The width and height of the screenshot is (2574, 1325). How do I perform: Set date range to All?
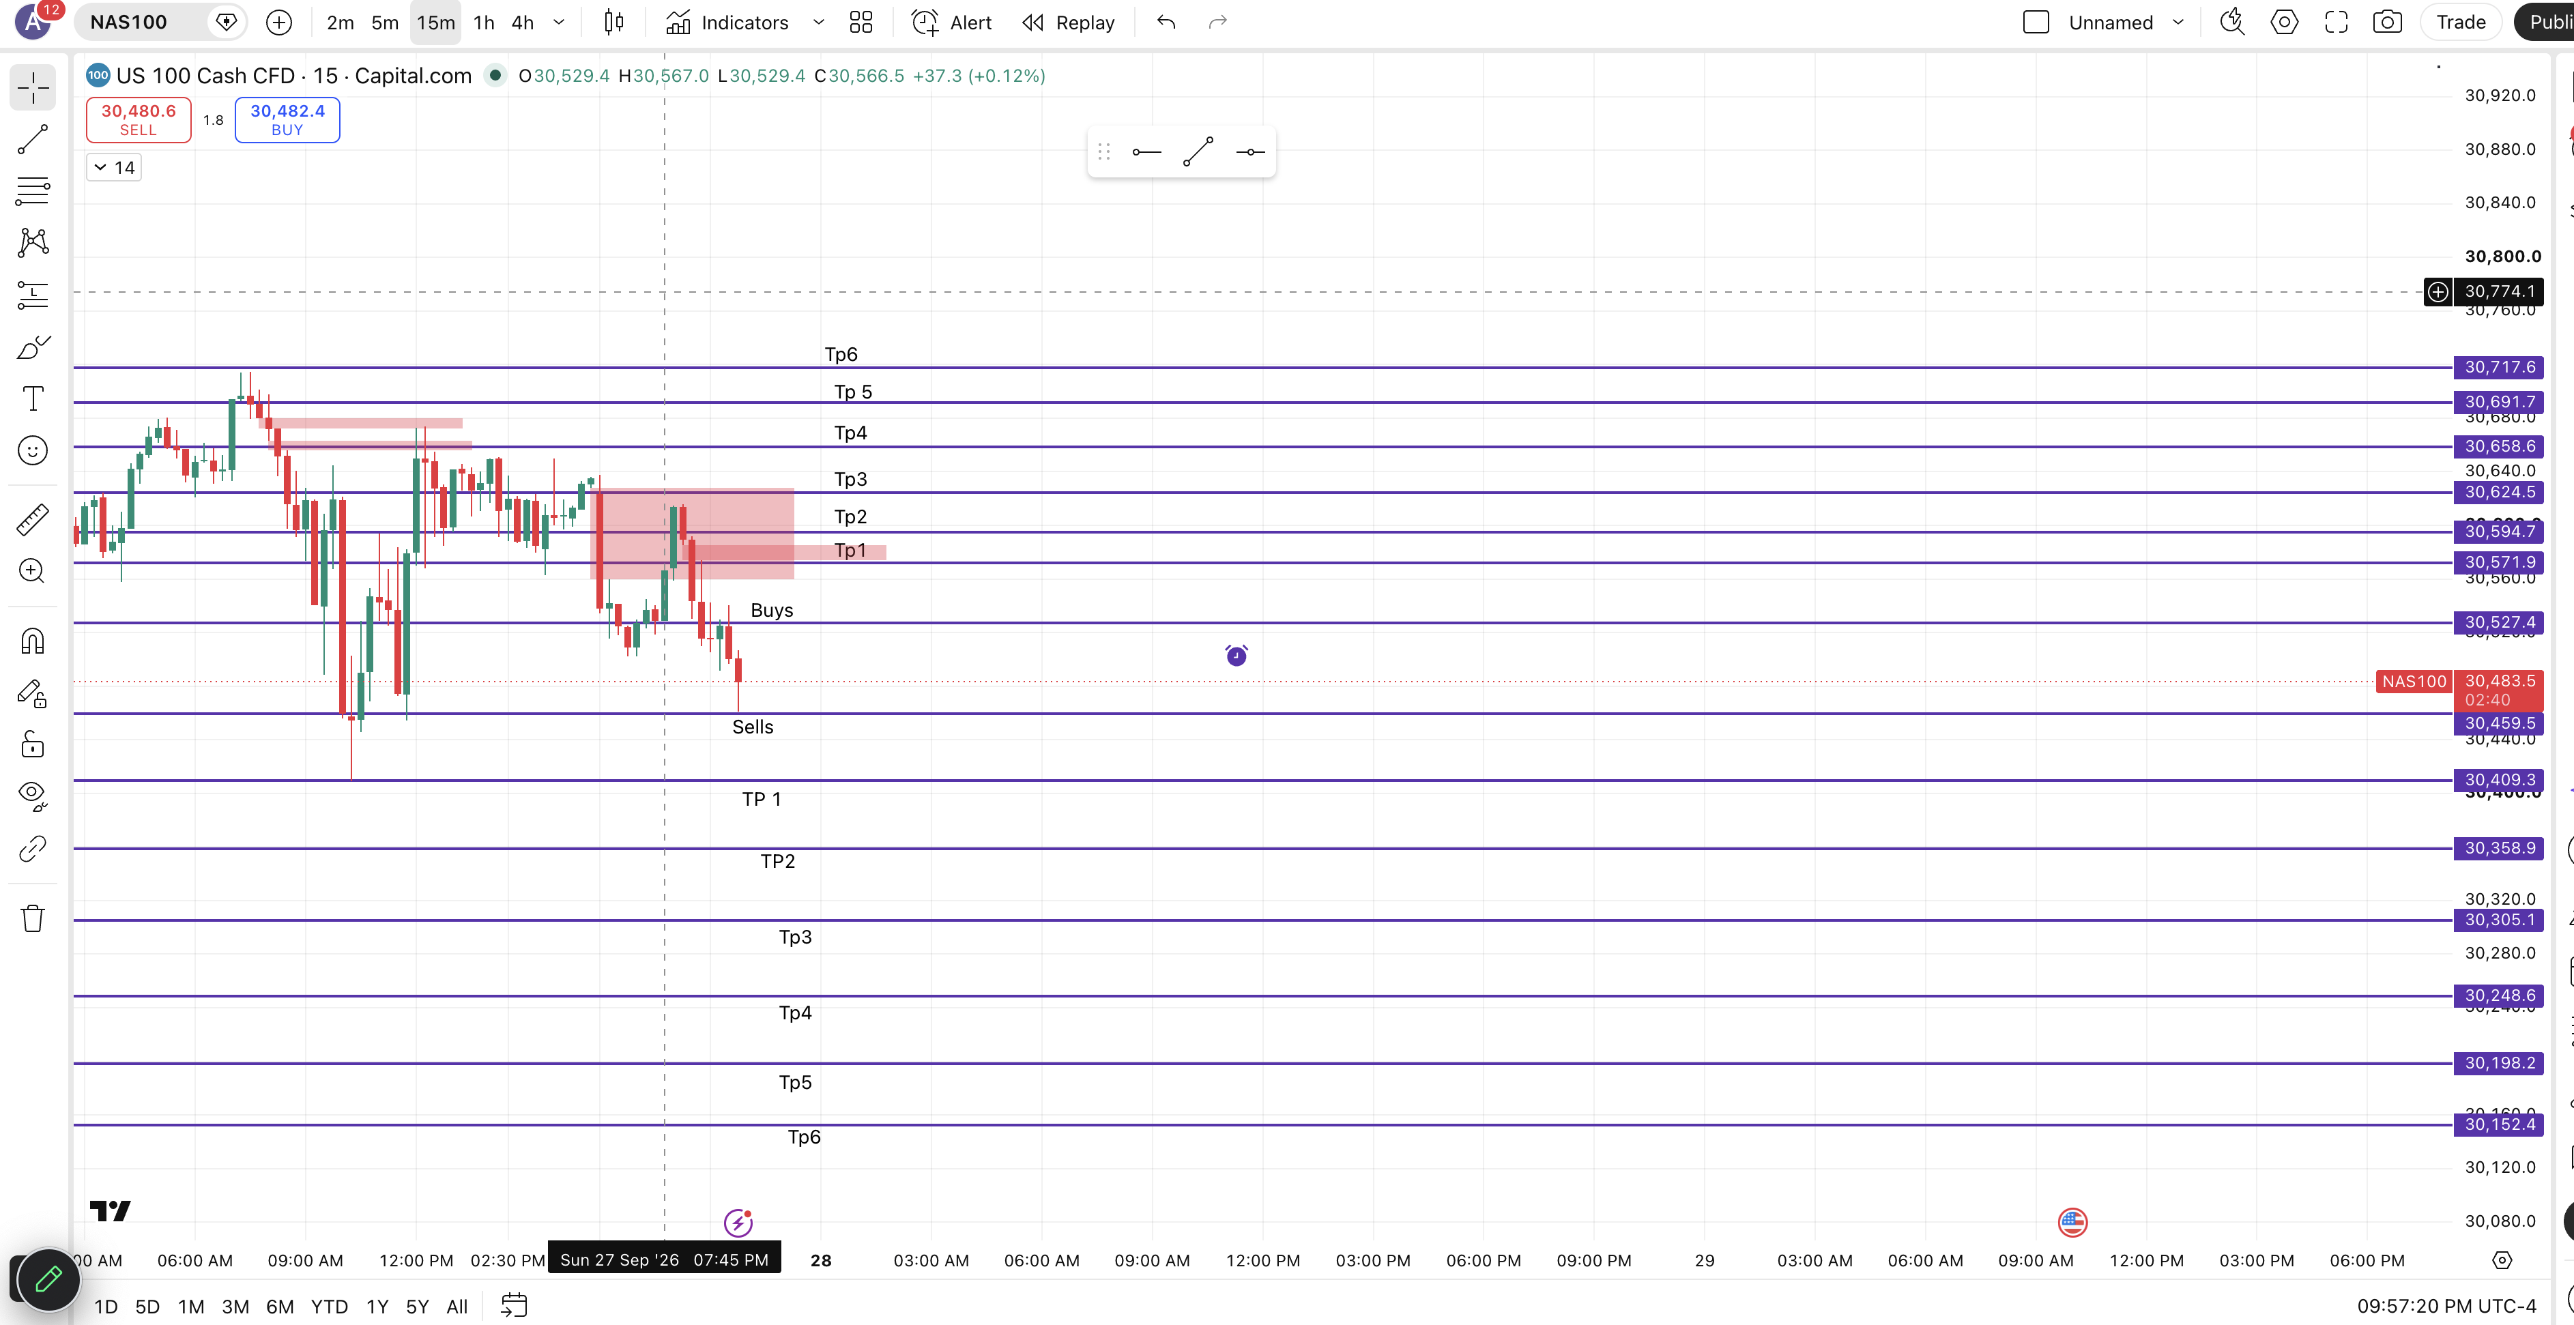click(457, 1306)
